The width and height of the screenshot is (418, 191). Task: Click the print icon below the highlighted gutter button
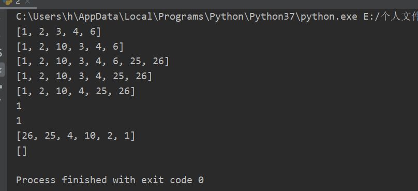1,86
